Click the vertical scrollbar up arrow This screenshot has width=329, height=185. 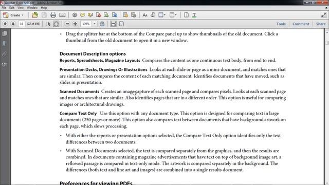click(327, 32)
